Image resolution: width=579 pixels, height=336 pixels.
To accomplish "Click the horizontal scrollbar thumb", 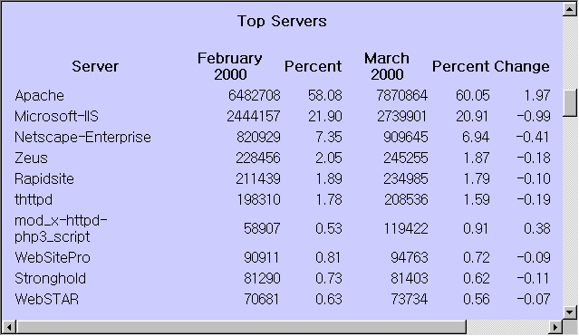I will (x=242, y=327).
